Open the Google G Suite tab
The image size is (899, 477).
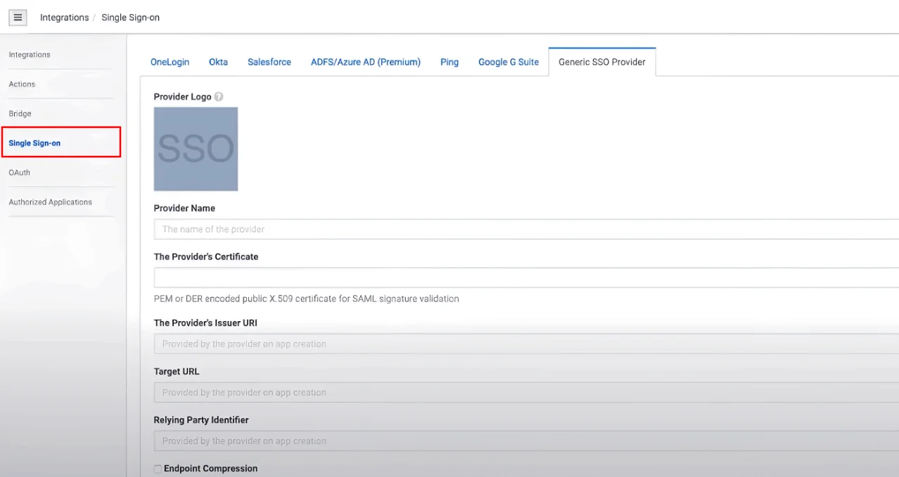(x=509, y=62)
